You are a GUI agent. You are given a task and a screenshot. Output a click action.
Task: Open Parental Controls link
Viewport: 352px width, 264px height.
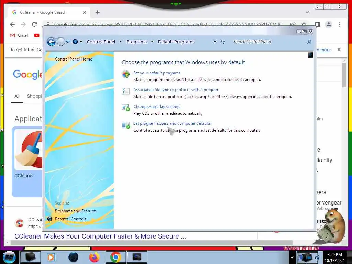point(70,219)
